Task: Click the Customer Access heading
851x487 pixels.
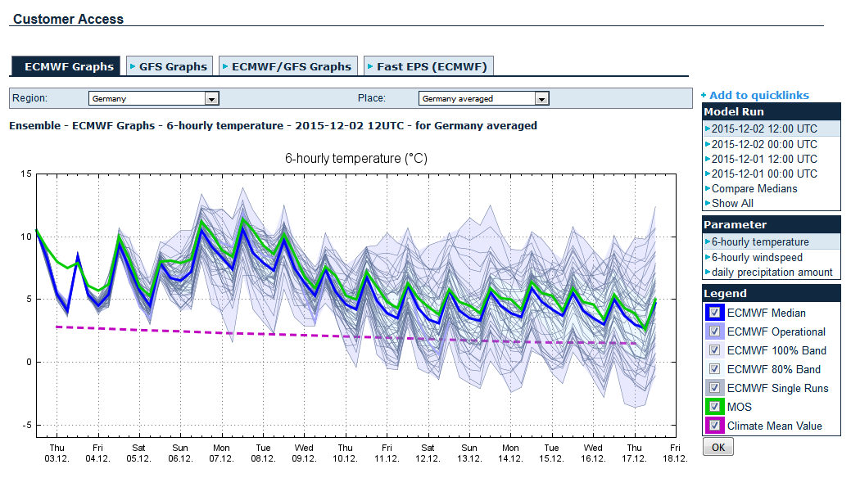Action: click(68, 19)
